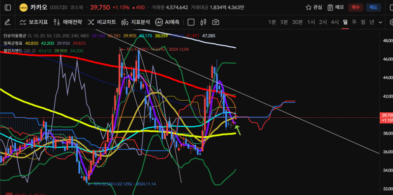Click the 카카오 stock name
The image size is (393, 195).
(x=39, y=8)
